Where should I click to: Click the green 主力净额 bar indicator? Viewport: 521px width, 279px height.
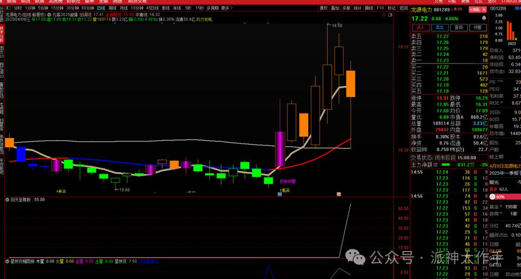tap(446, 165)
